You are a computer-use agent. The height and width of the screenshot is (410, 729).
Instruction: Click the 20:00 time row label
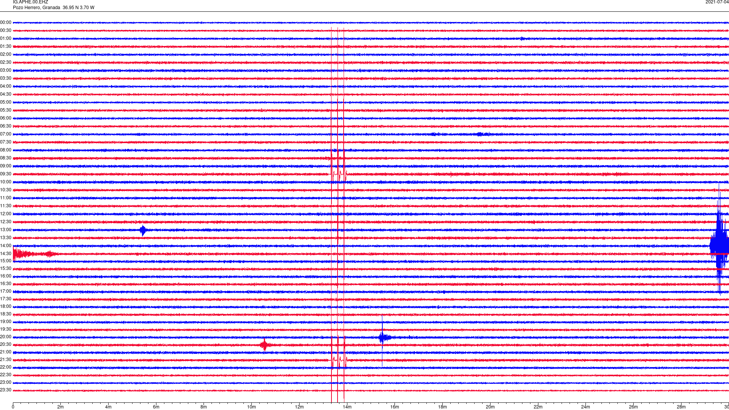(x=6, y=337)
